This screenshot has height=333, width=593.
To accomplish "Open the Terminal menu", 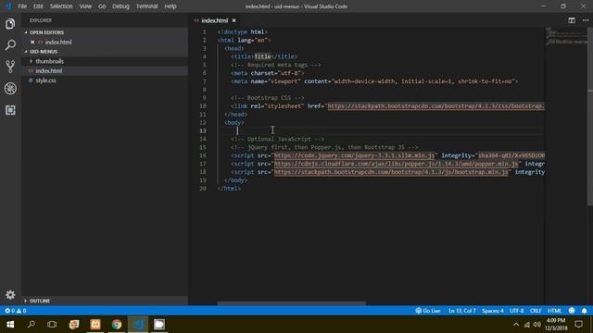I will click(146, 6).
